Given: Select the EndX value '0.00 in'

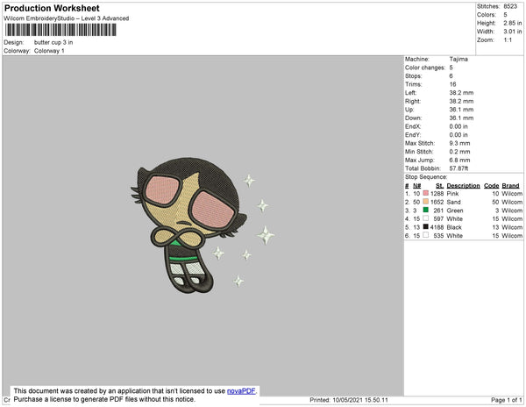Looking at the screenshot, I should 458,126.
